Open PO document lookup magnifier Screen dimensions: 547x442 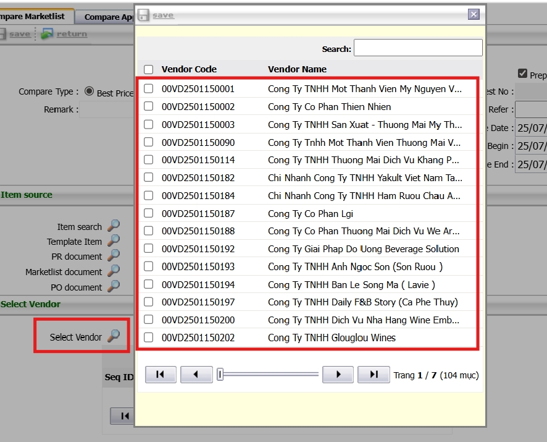pyautogui.click(x=114, y=287)
